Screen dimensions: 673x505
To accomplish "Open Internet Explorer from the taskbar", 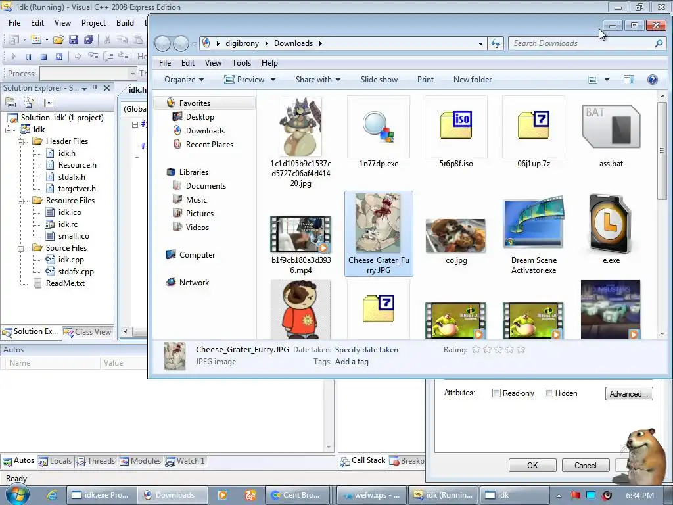I will [x=52, y=495].
